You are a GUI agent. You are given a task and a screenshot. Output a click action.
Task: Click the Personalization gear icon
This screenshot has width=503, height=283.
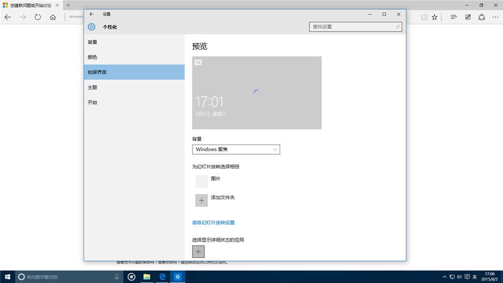91,27
